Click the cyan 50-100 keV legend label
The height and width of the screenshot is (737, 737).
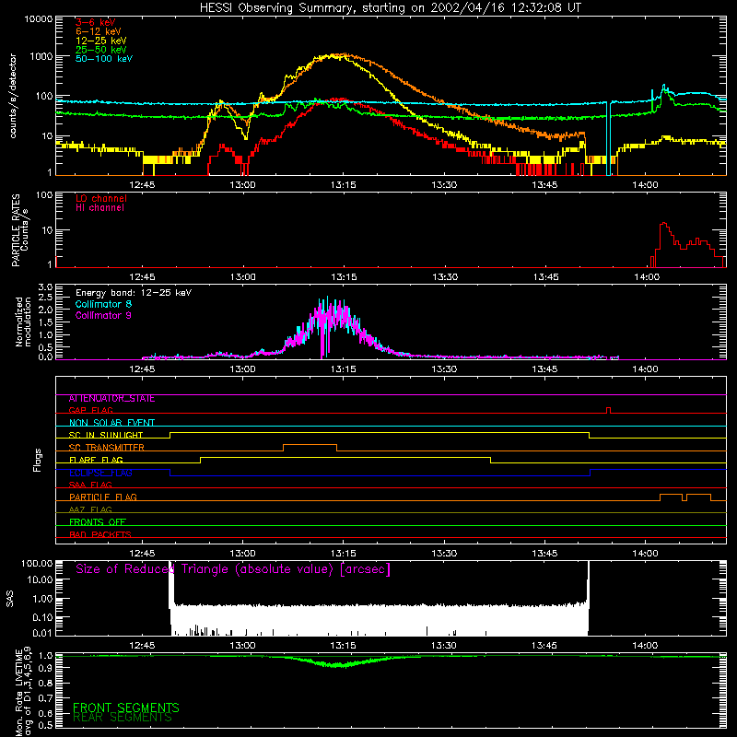104,59
